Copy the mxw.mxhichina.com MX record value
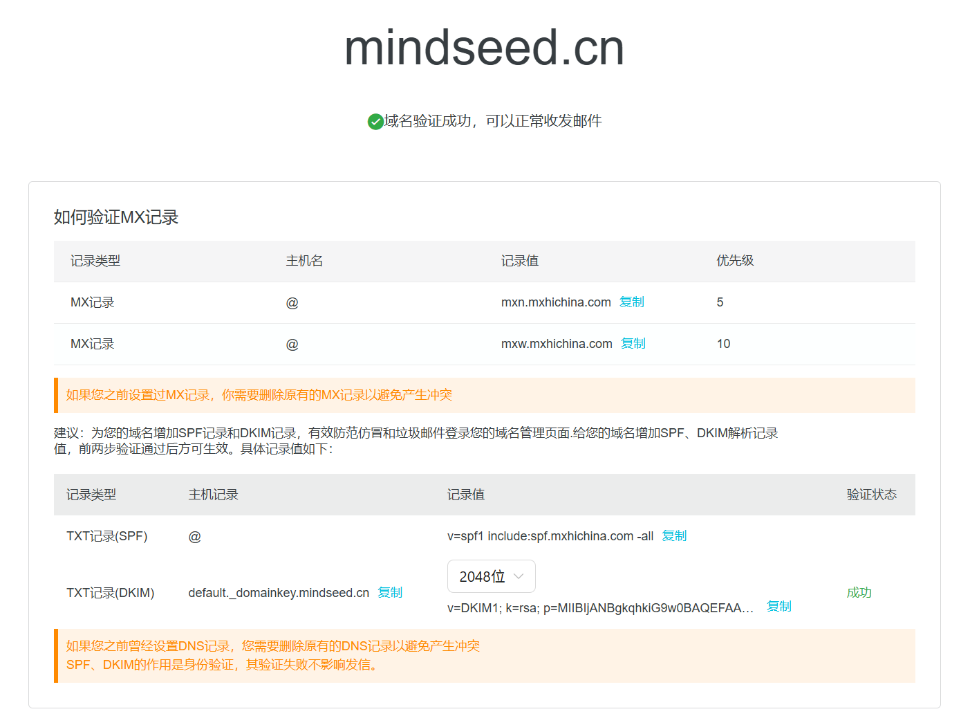 point(634,344)
